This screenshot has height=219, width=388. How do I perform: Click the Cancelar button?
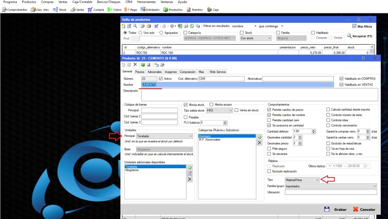364,209
